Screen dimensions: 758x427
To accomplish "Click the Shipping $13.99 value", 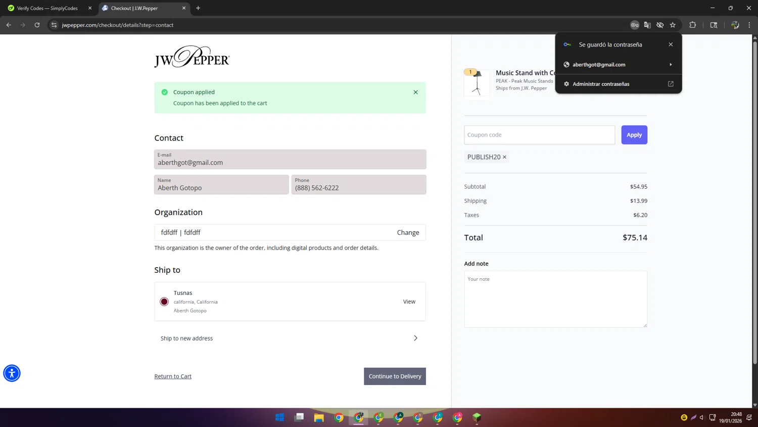I will tap(639, 201).
